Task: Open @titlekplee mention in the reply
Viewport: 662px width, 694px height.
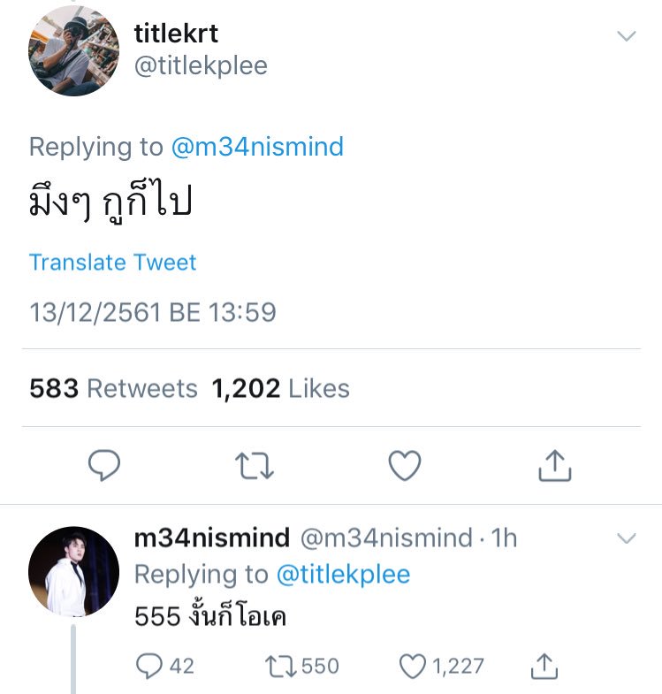Action: [343, 575]
